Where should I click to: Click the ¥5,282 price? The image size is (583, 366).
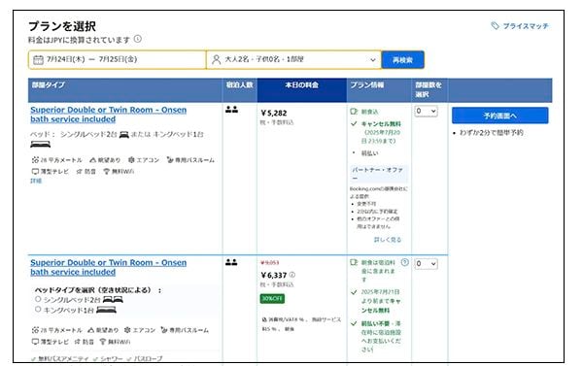click(x=274, y=113)
